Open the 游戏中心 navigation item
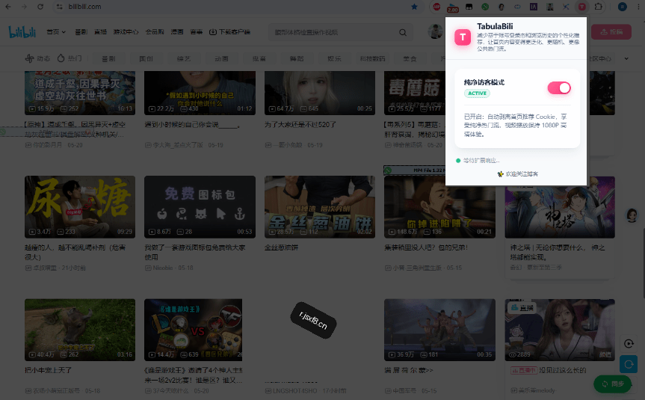Viewport: 645px width, 400px height. (126, 31)
